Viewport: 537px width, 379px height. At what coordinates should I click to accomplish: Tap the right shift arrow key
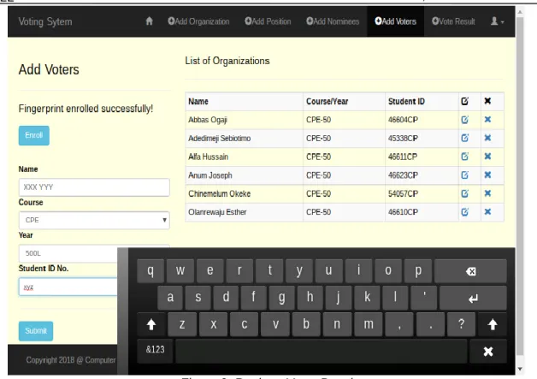(x=493, y=324)
